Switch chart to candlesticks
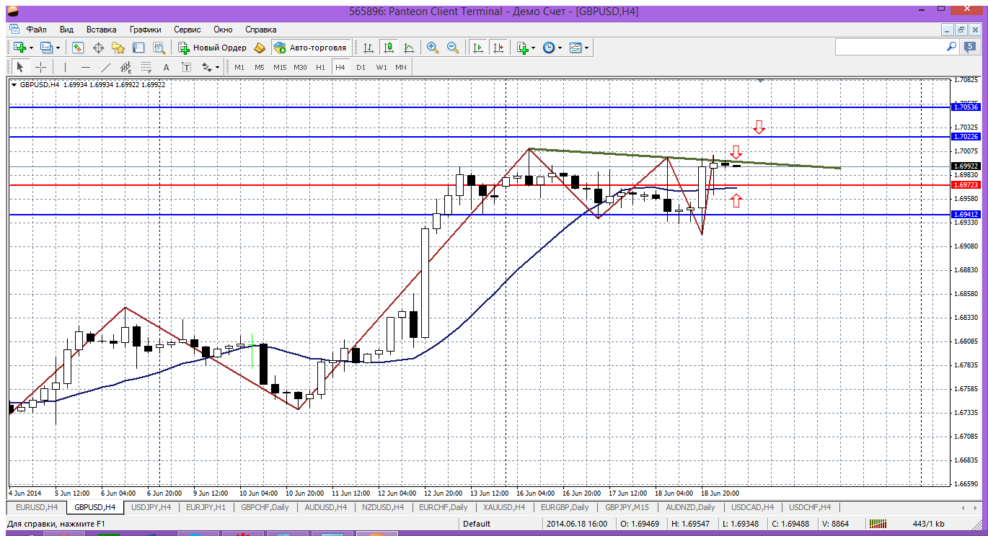Viewport: 988px width, 536px height. pos(389,48)
